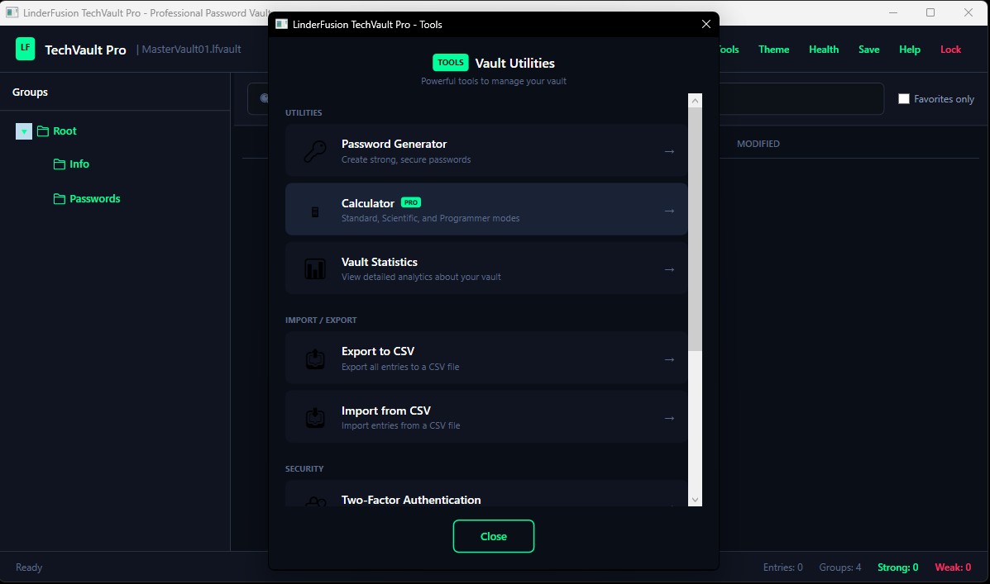Open the Theme menu
This screenshot has height=584, width=990.
pyautogui.click(x=773, y=50)
